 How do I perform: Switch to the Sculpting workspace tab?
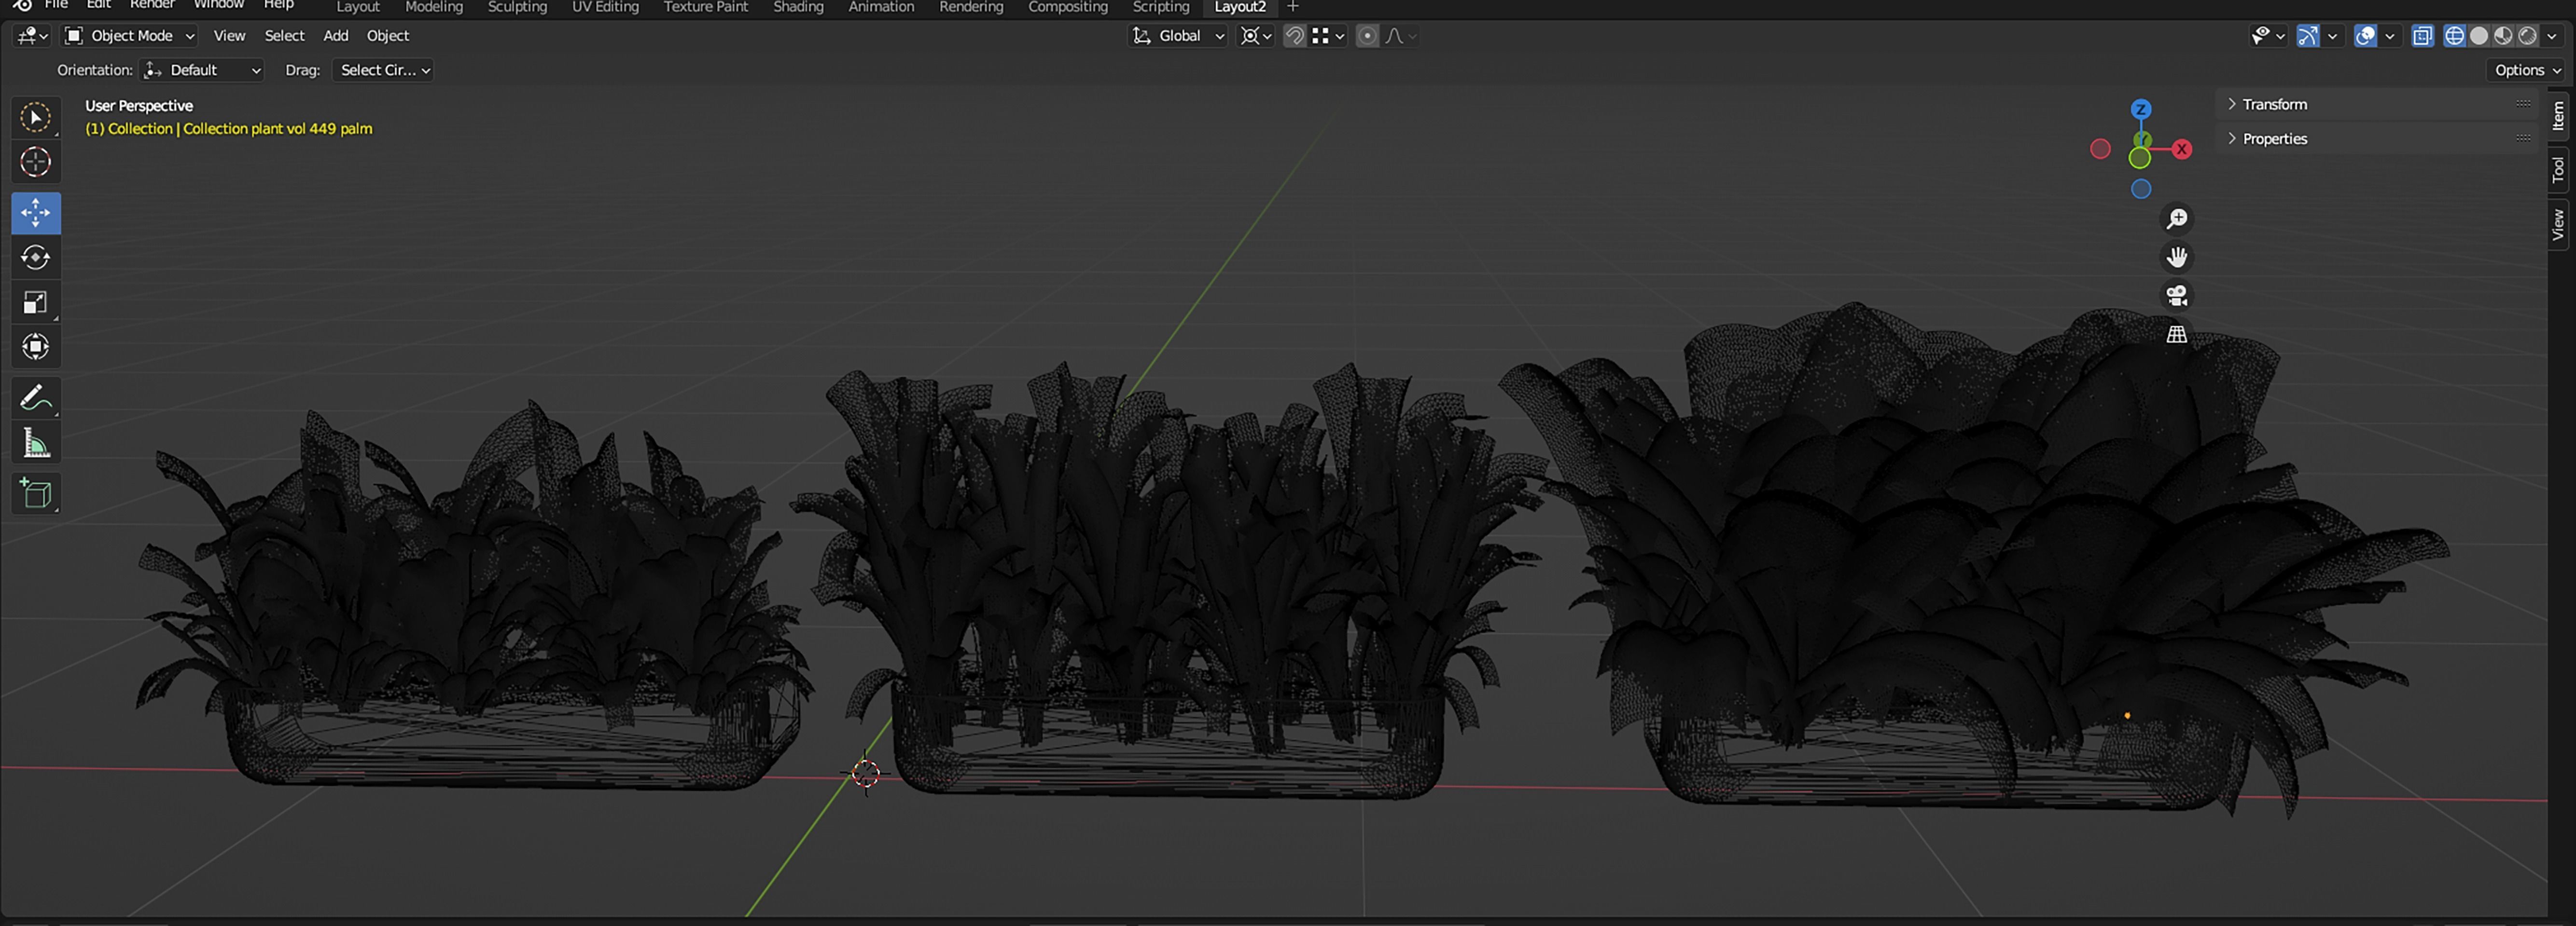(517, 7)
